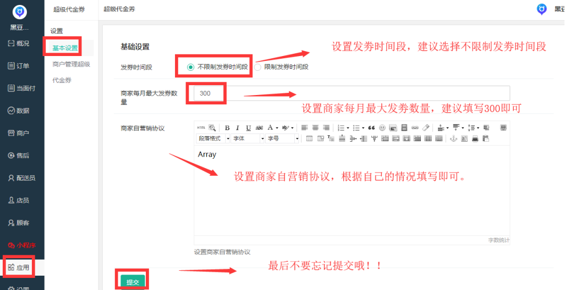Click the 商家每月最大发券数量 input field

(x=352, y=93)
